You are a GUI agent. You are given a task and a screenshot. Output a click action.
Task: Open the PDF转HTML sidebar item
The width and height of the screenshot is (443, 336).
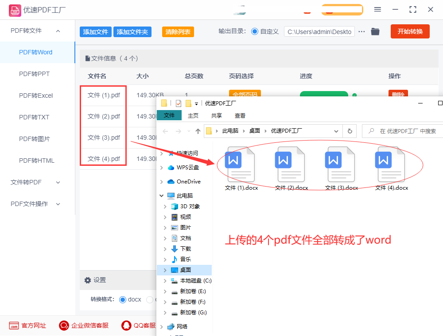pyautogui.click(x=36, y=160)
